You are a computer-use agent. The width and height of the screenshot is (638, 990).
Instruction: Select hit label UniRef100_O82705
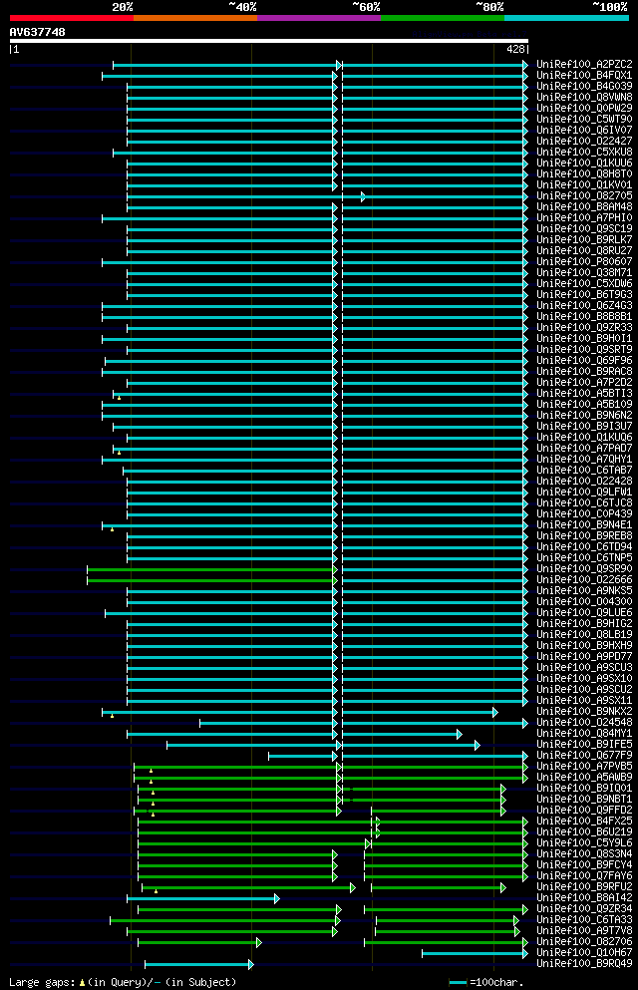click(x=584, y=196)
